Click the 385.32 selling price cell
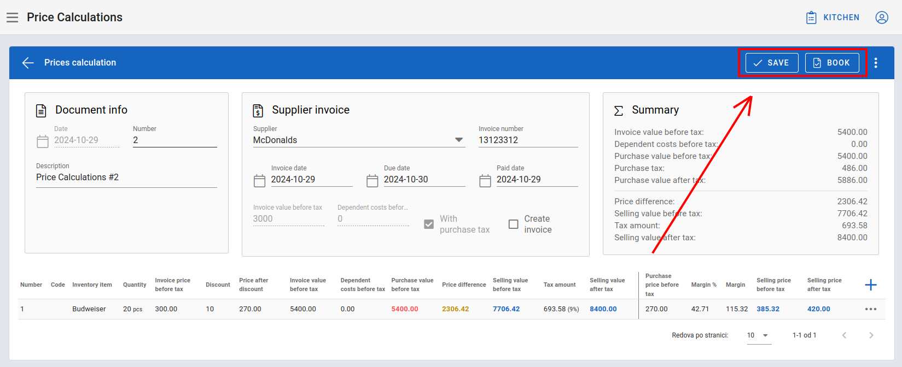 [768, 309]
